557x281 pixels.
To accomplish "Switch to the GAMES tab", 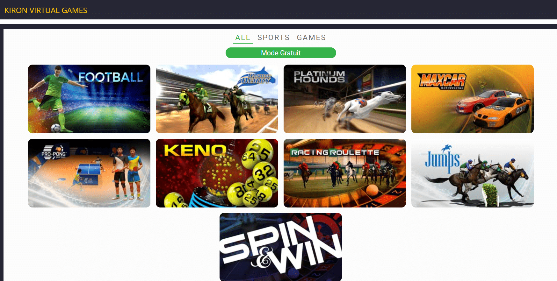I will tap(311, 38).
